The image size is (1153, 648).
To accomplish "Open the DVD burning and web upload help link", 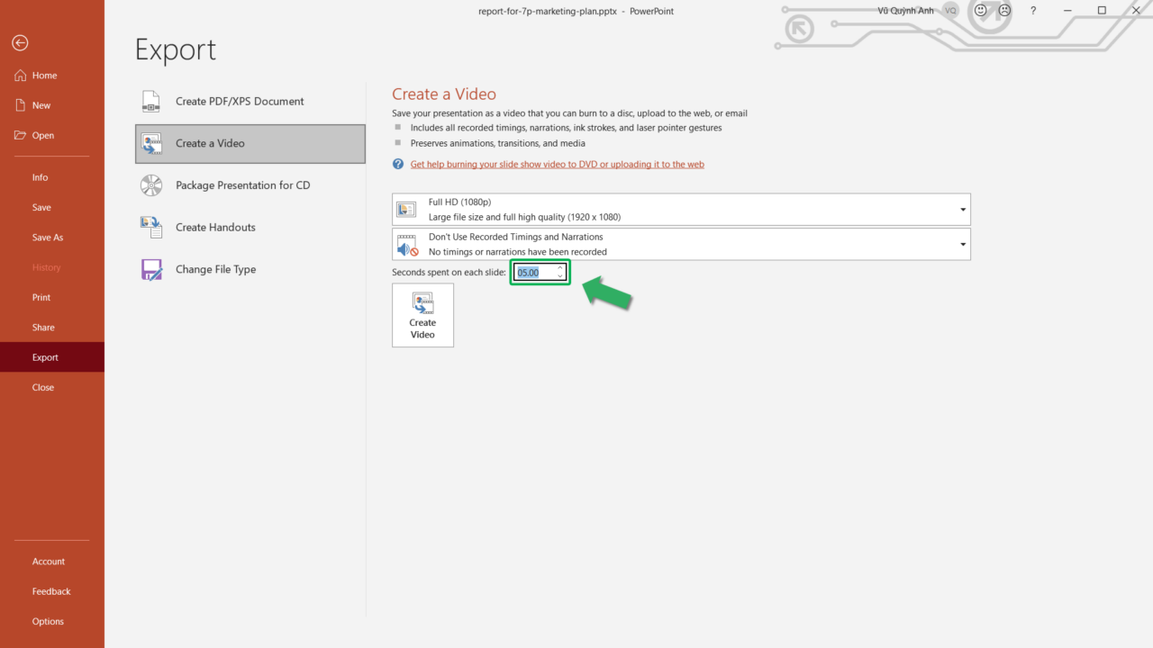I will tap(557, 164).
